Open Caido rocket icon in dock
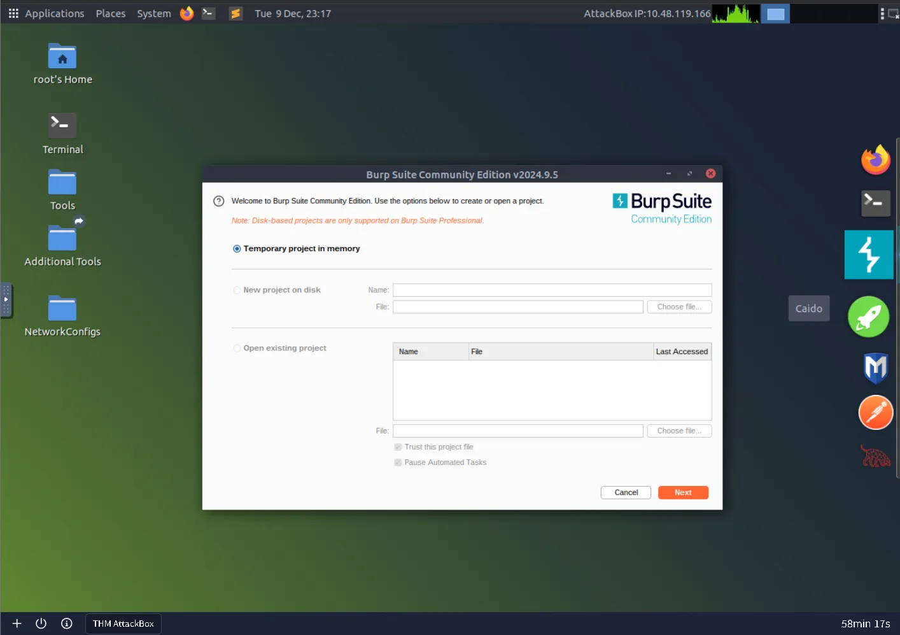The image size is (900, 635). point(868,317)
